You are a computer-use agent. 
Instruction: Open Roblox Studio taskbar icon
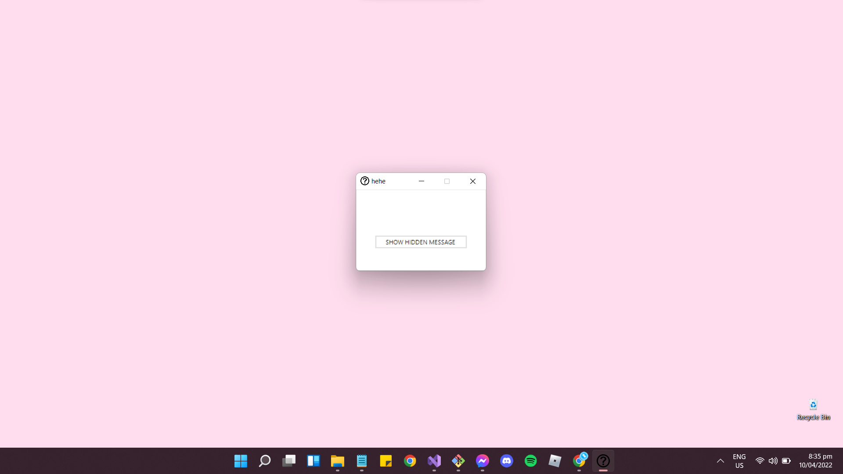(555, 461)
